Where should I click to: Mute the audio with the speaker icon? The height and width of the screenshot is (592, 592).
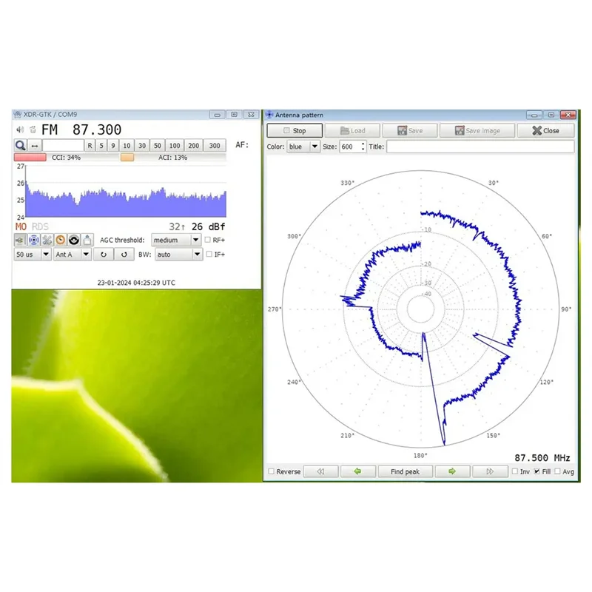20,128
